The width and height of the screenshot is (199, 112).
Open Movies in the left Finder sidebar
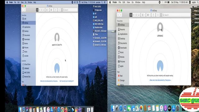(x=28, y=44)
